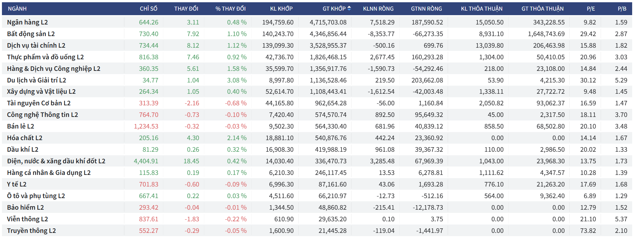Click the KLNN RÒNG column header
The height and width of the screenshot is (239, 637).
[378, 9]
